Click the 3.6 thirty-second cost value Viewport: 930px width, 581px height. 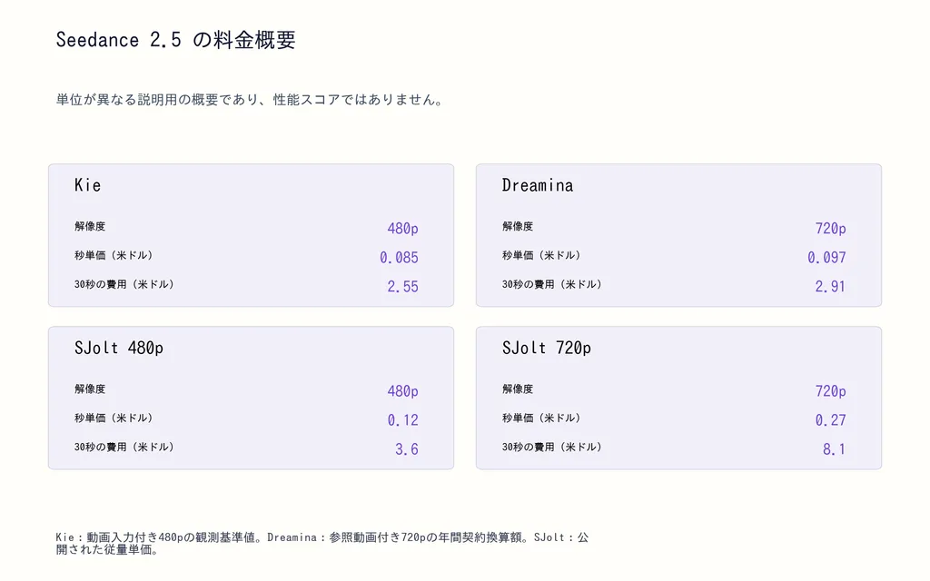click(x=407, y=449)
